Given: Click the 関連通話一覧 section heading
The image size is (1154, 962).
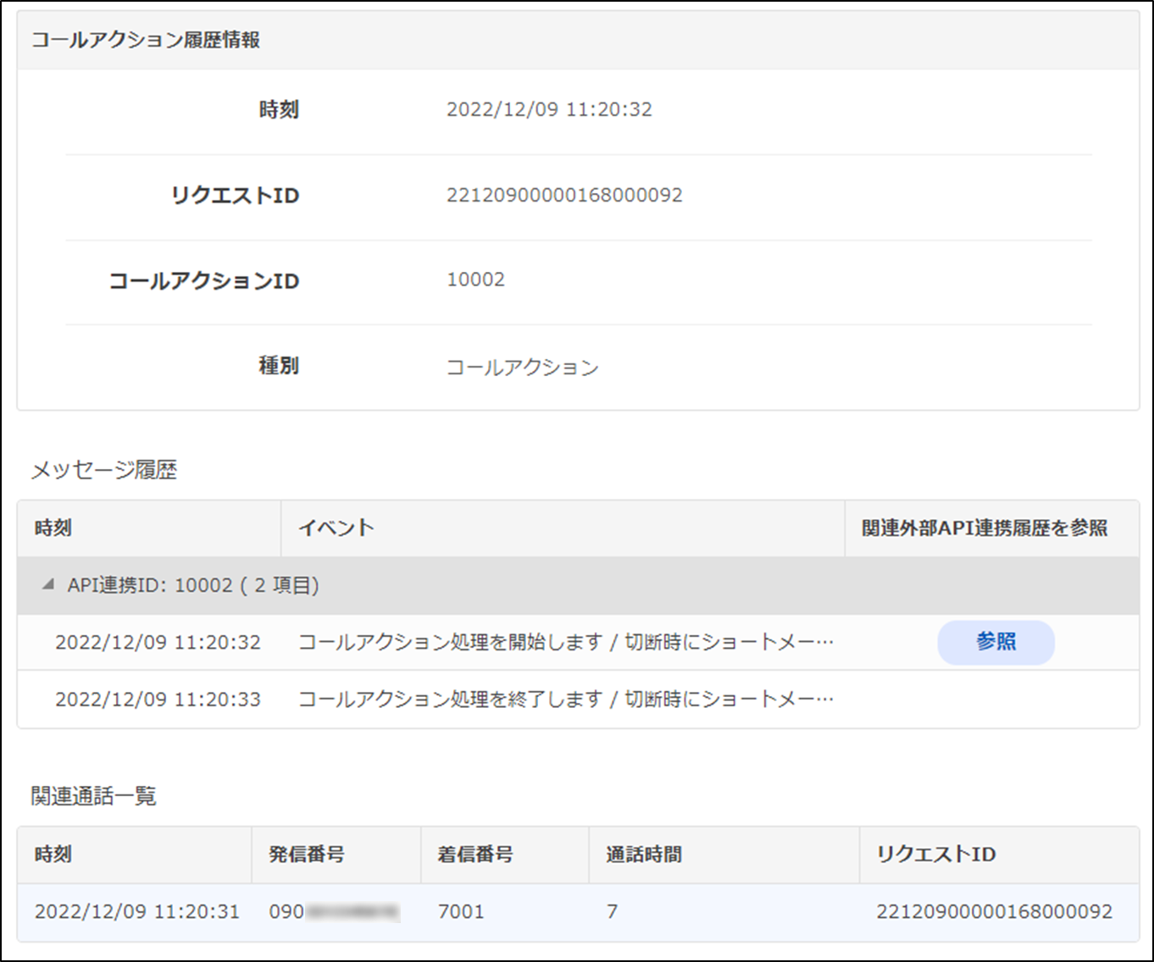Looking at the screenshot, I should tap(94, 796).
